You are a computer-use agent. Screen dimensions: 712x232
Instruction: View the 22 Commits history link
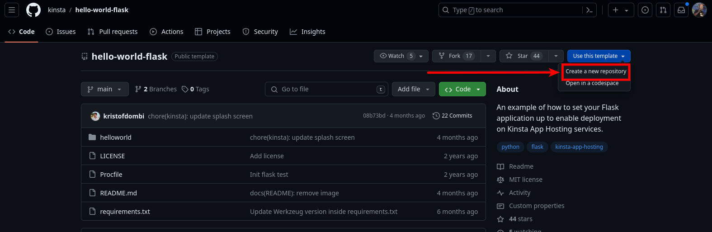tap(453, 116)
